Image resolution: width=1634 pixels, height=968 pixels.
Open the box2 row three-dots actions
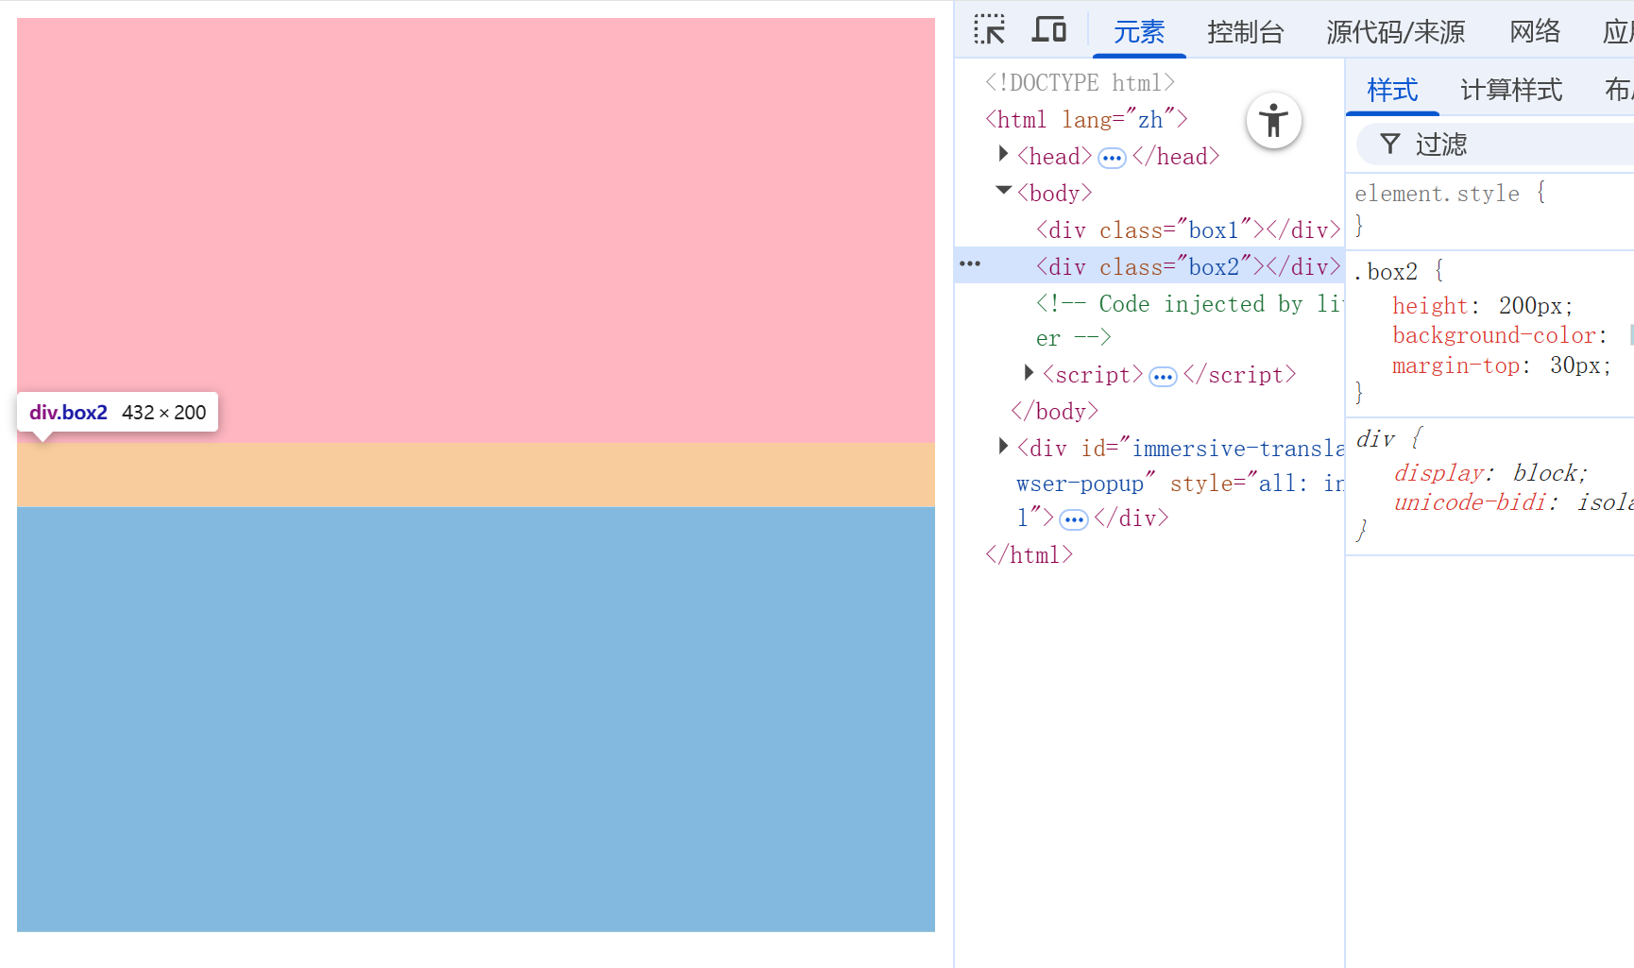[x=970, y=263]
